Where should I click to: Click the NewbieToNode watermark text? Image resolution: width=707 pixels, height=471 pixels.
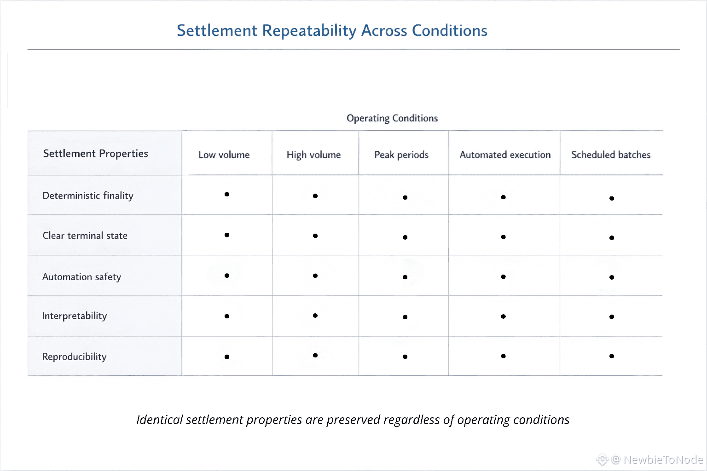pos(663,460)
